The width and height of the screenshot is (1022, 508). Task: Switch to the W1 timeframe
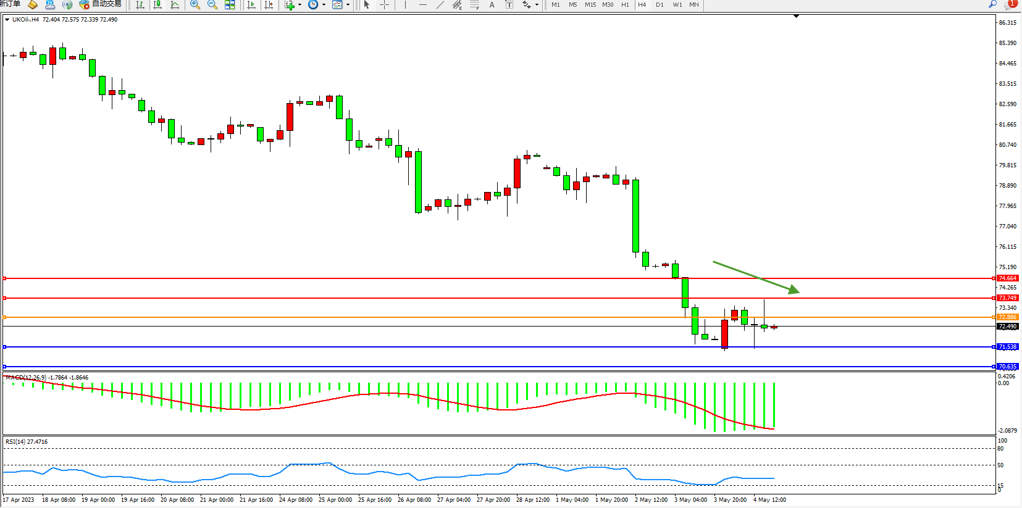(x=677, y=5)
